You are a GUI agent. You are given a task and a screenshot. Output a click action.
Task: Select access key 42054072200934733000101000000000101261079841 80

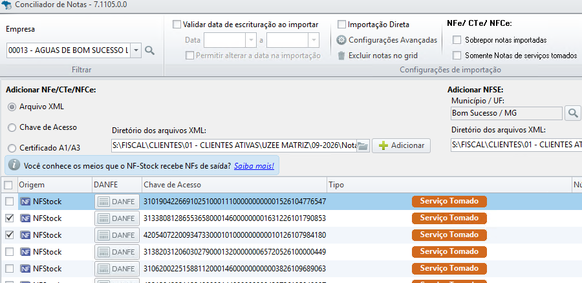click(x=235, y=235)
